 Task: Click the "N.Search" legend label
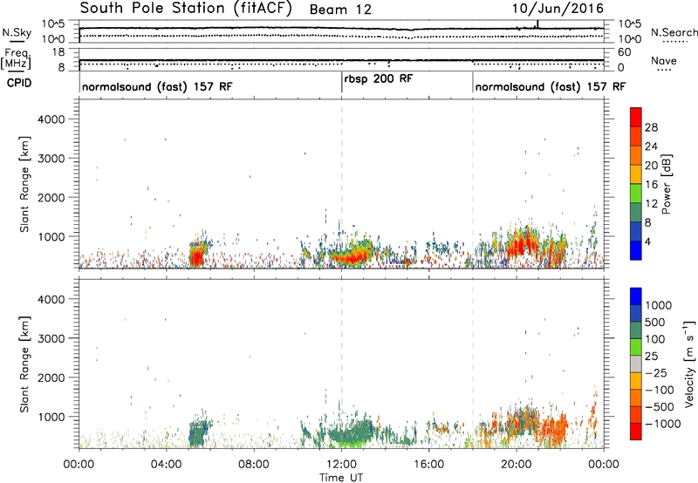pyautogui.click(x=674, y=32)
